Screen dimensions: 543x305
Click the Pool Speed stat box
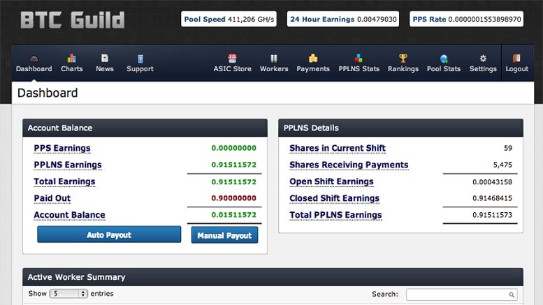pyautogui.click(x=229, y=19)
